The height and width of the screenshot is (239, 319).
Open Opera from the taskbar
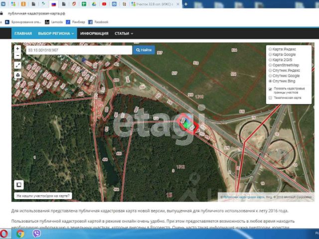[3, 234]
